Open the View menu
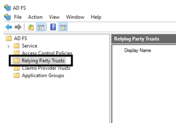Viewport: 176px width, 123px height. 54,17
